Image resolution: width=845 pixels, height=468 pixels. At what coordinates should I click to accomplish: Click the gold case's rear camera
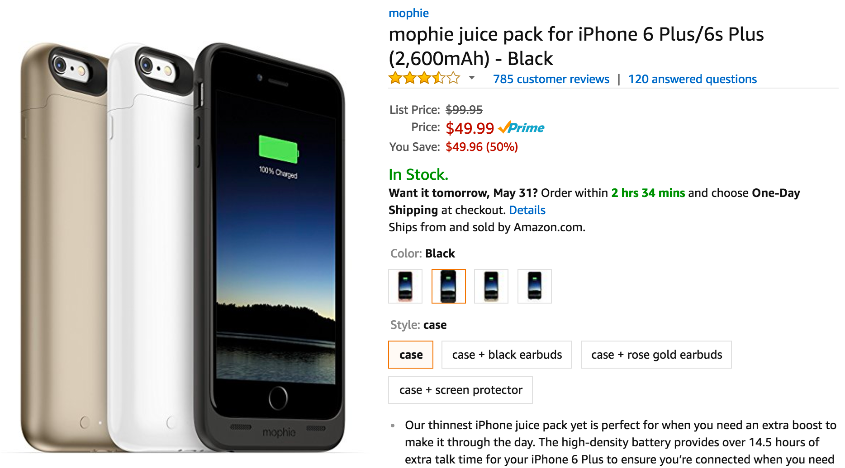pyautogui.click(x=60, y=64)
